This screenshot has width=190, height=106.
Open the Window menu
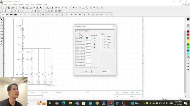39,4
